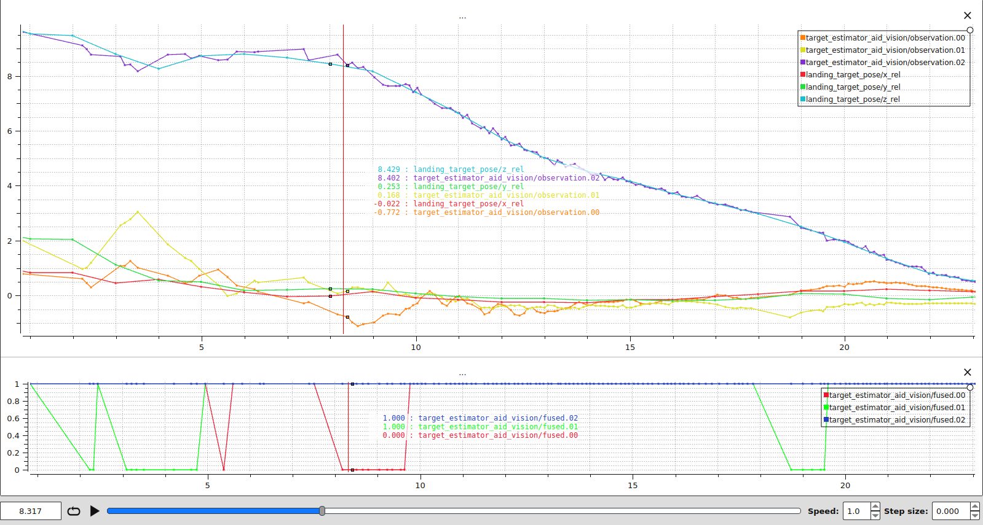Click the lower plot title ellipsis
The width and height of the screenshot is (983, 525).
(462, 373)
